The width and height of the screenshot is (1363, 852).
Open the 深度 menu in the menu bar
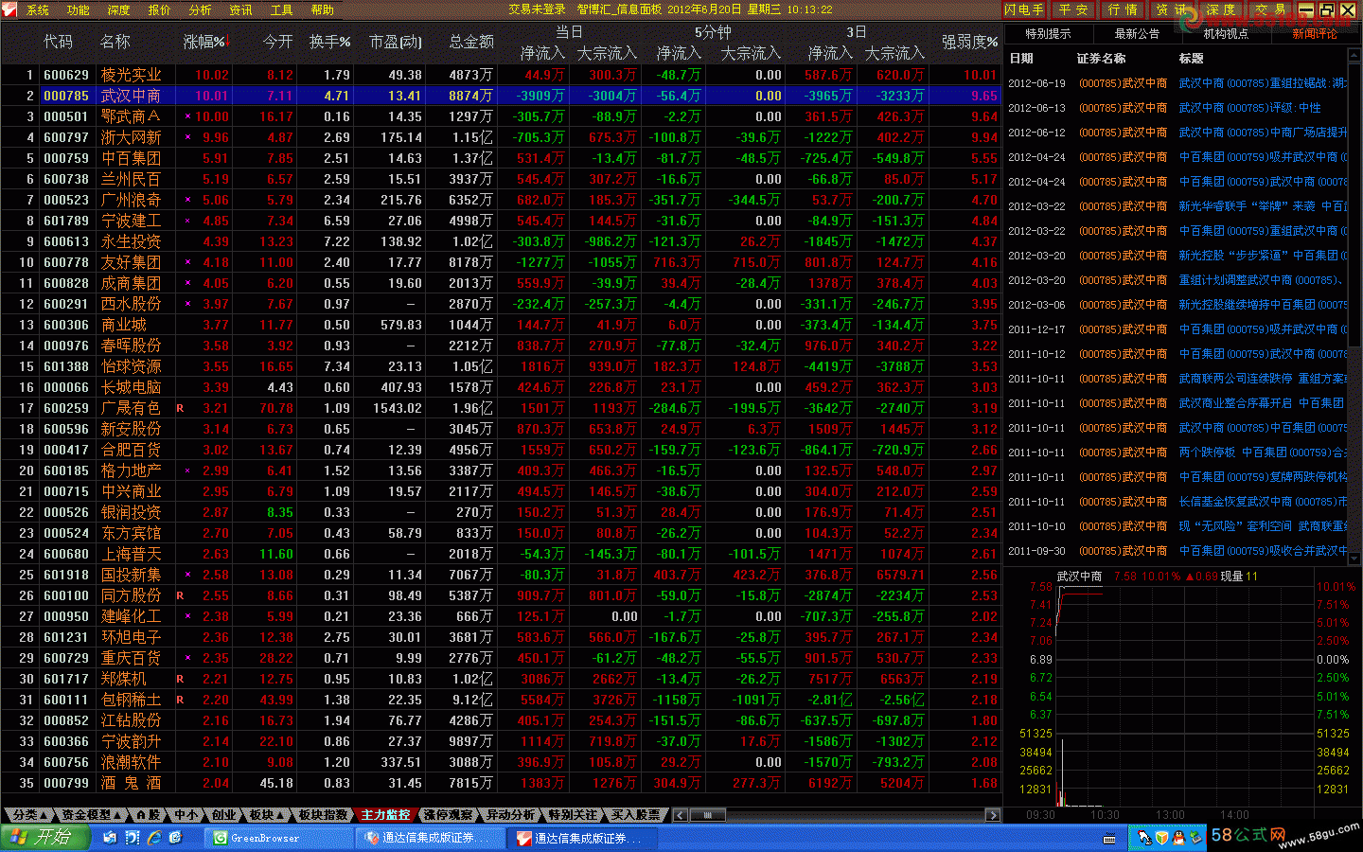[x=119, y=9]
